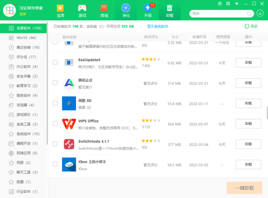Open the 净化 cleanup section
The width and height of the screenshot is (268, 198).
tap(126, 11)
